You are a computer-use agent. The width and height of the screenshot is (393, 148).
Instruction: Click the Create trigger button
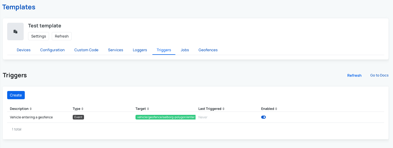pos(16,95)
